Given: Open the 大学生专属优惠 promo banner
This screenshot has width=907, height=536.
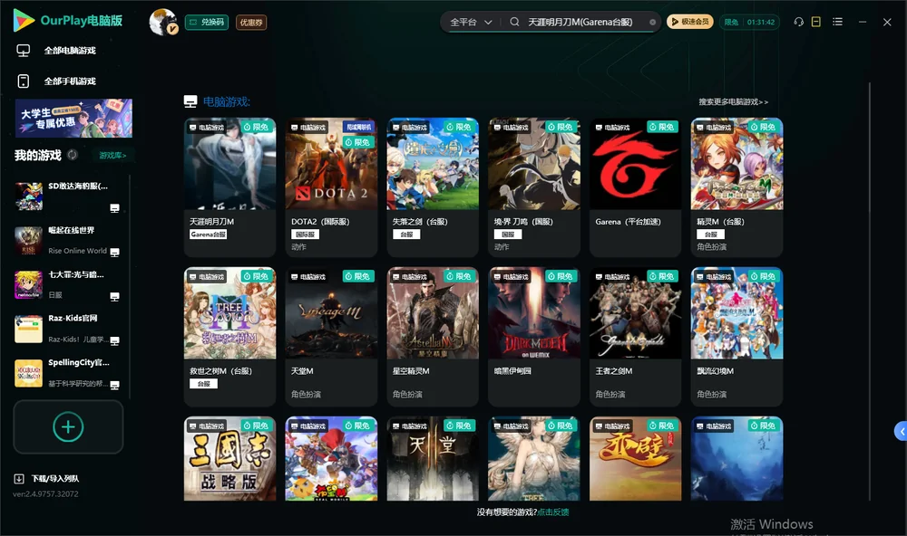Looking at the screenshot, I should pos(73,119).
